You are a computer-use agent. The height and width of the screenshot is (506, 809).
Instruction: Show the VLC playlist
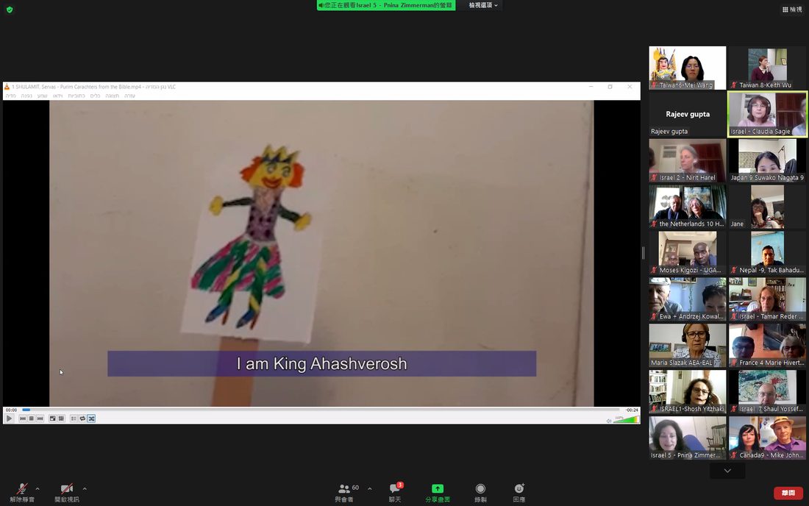pyautogui.click(x=74, y=418)
